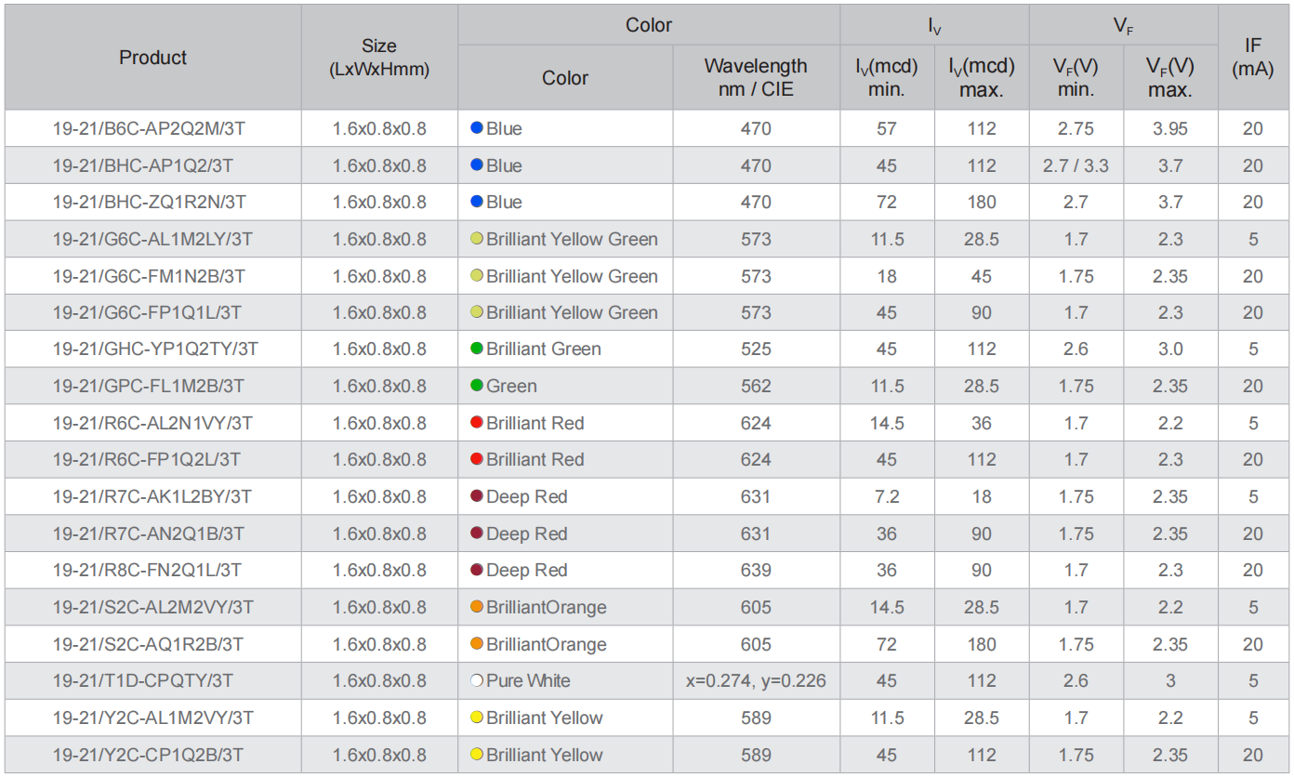This screenshot has height=777, width=1294.
Task: Click the yellow-green dot in the 19-21/G6C-FM1N2B/3T row
Action: [477, 276]
